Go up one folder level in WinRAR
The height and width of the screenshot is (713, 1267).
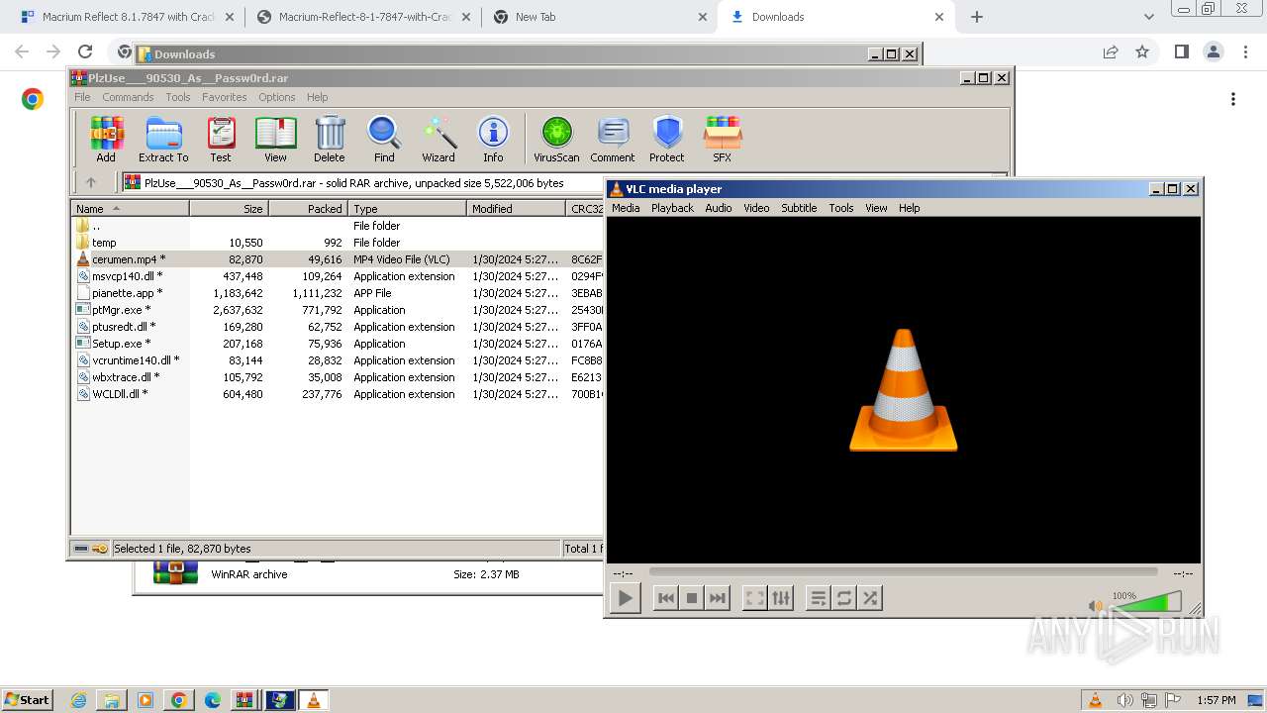(91, 182)
